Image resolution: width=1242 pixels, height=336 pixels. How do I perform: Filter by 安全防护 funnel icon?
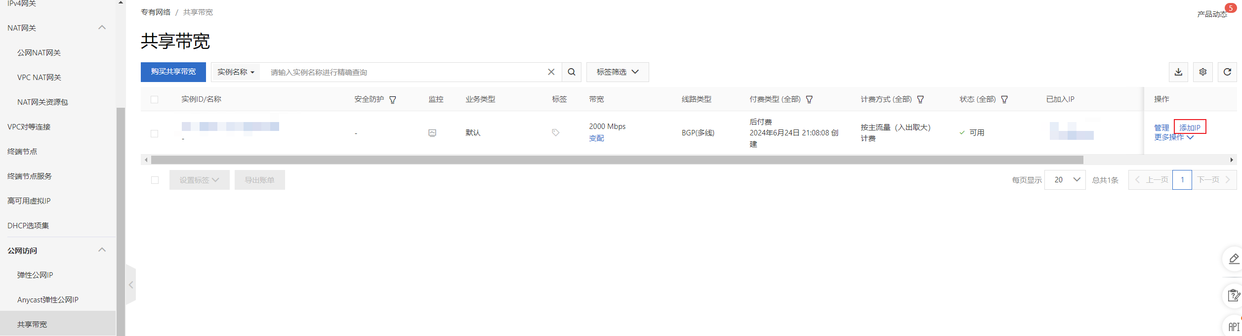click(x=393, y=100)
